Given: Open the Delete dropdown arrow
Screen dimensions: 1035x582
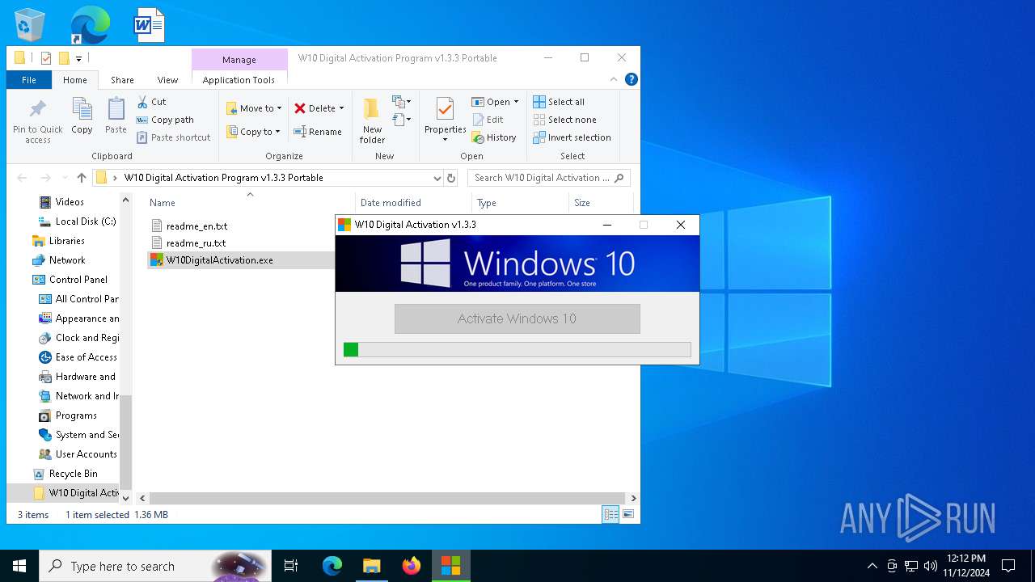Looking at the screenshot, I should [341, 108].
